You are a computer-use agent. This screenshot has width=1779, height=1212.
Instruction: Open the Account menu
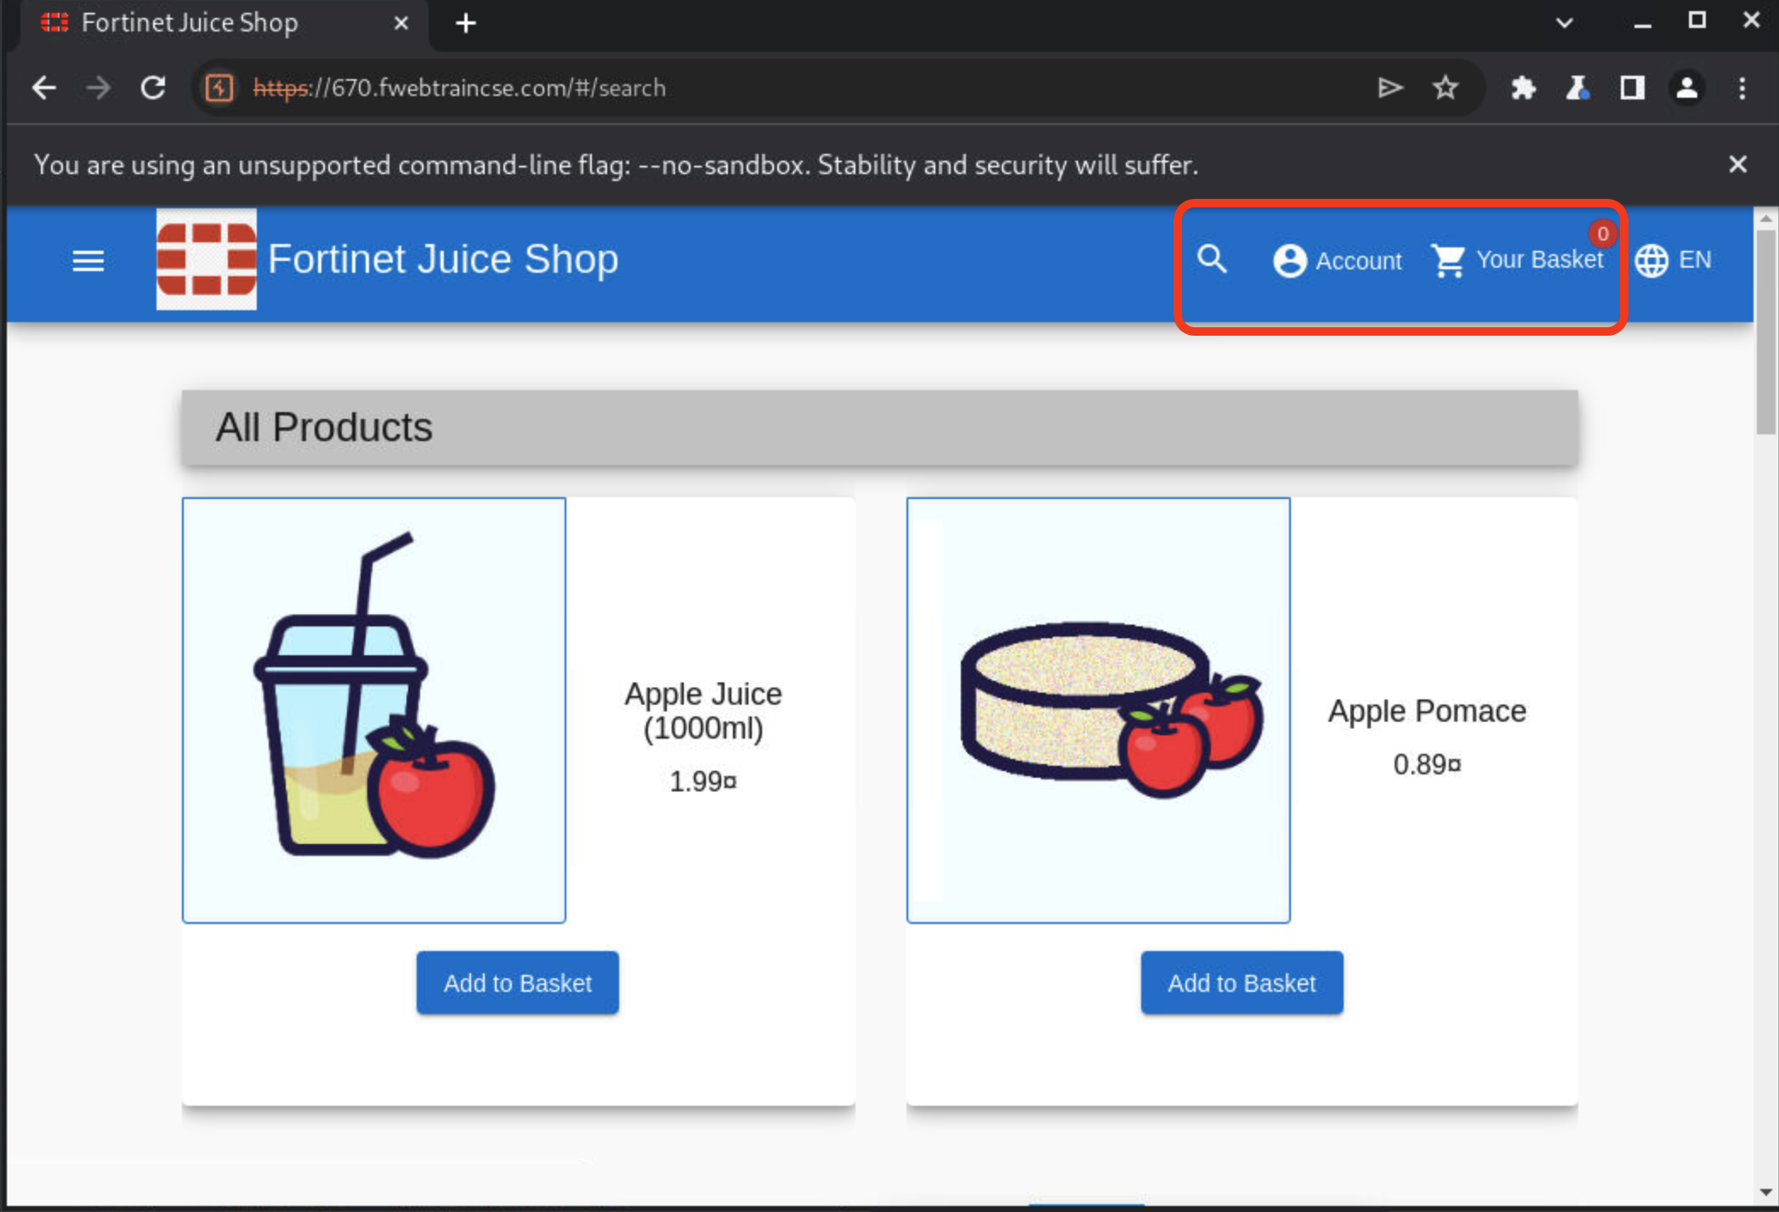pyautogui.click(x=1338, y=260)
